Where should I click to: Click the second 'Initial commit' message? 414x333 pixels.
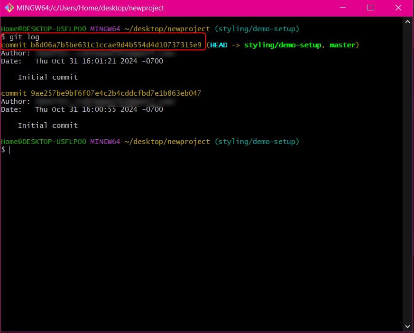[47, 126]
